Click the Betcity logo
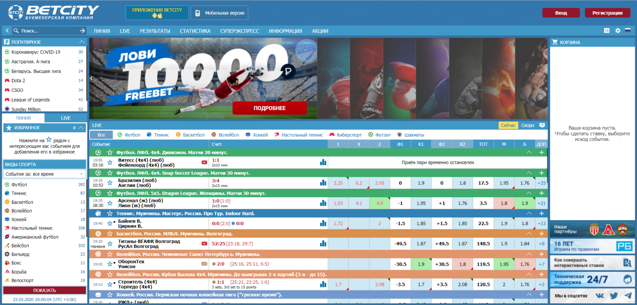The height and width of the screenshot is (305, 637). coord(53,12)
